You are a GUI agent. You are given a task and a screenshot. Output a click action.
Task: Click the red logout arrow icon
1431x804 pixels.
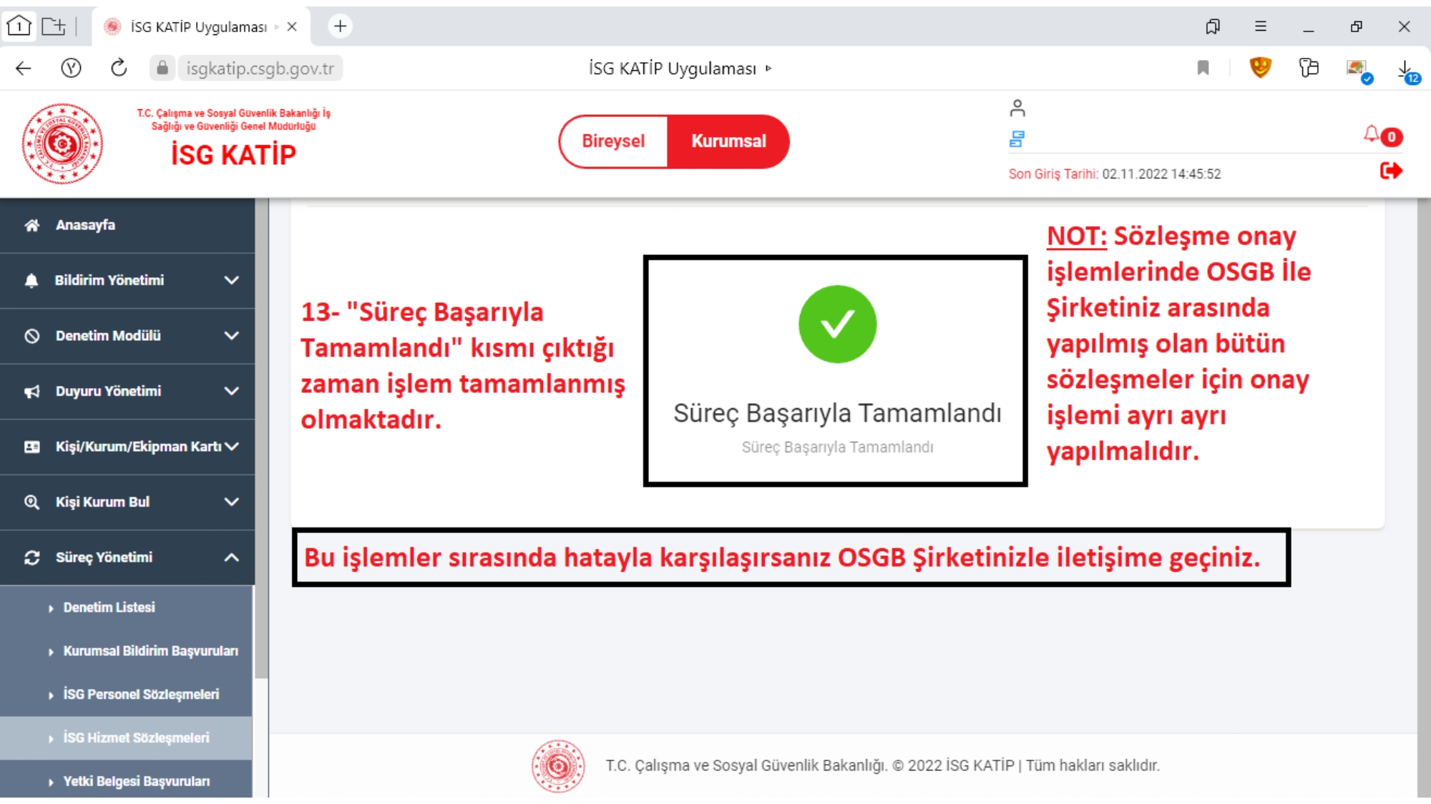coord(1390,171)
